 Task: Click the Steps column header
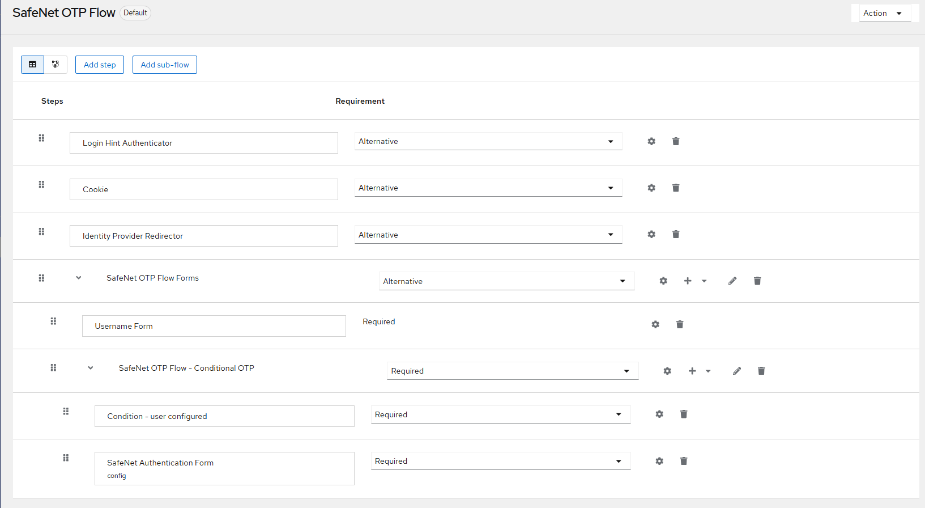coord(52,101)
